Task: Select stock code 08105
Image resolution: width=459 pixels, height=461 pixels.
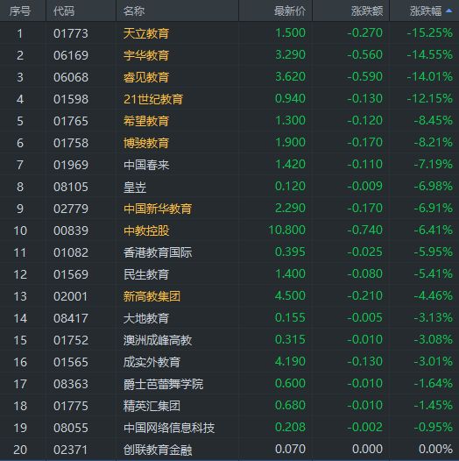Action: point(71,187)
